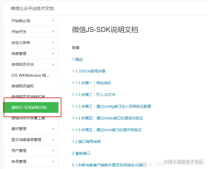Open the 开始前必读 sidebar menu
208x169 pixels.
31,21
